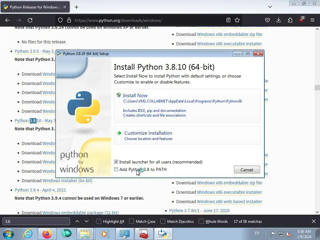The width and height of the screenshot is (320, 240).
Task: Check Add Python 3.8 to PATH
Action: 116,169
